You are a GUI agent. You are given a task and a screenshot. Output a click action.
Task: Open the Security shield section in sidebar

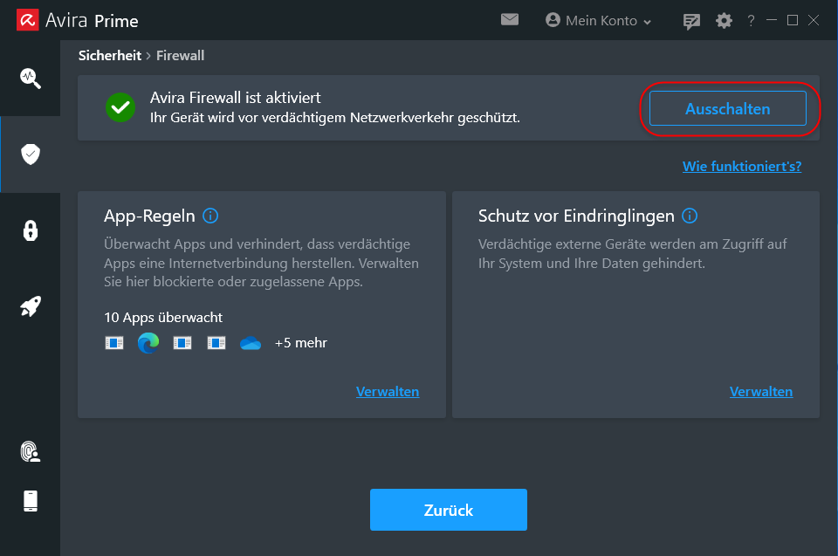coord(31,154)
